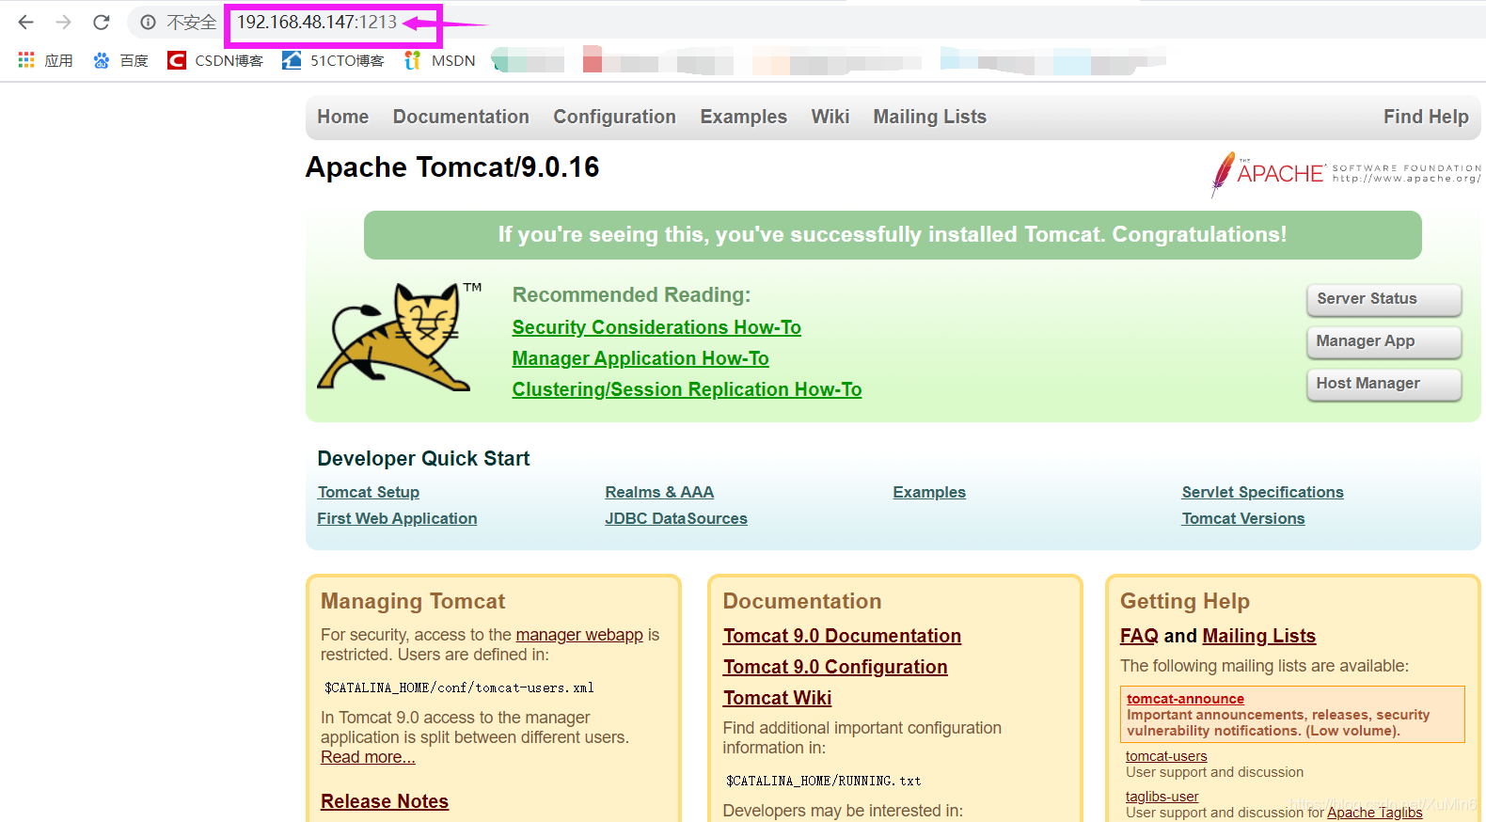Click the browser forward arrow
This screenshot has height=822, width=1486.
click(63, 22)
